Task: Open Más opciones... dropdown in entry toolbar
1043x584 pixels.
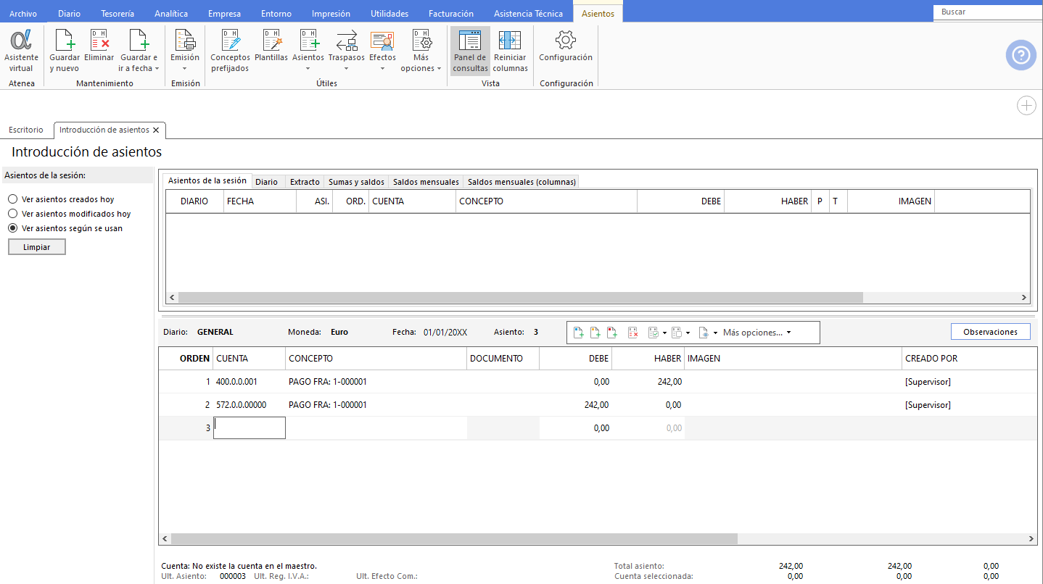Action: 757,333
